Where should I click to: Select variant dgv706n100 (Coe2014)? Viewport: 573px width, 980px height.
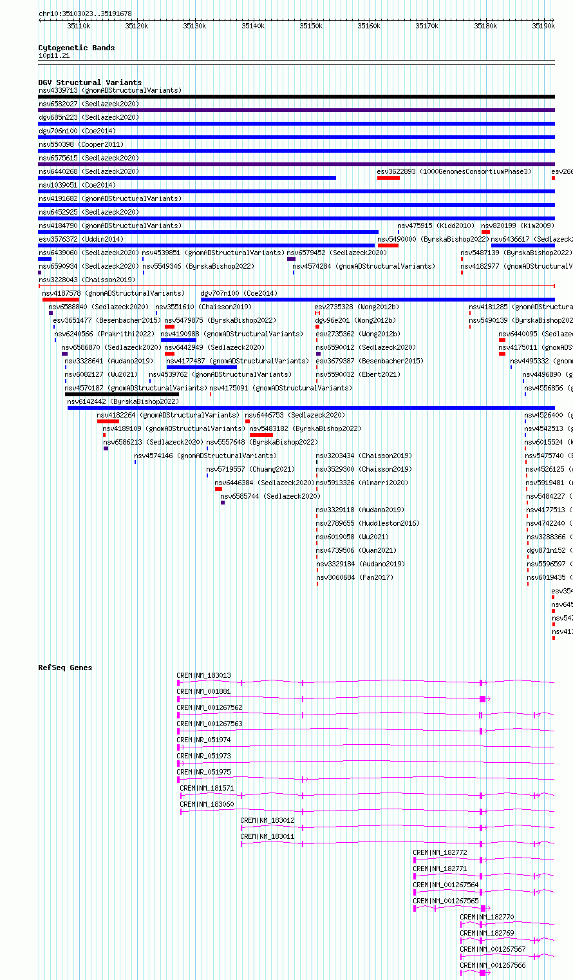pyautogui.click(x=77, y=131)
